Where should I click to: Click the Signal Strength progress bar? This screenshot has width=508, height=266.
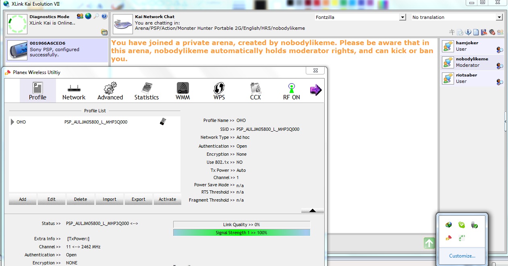(242, 233)
